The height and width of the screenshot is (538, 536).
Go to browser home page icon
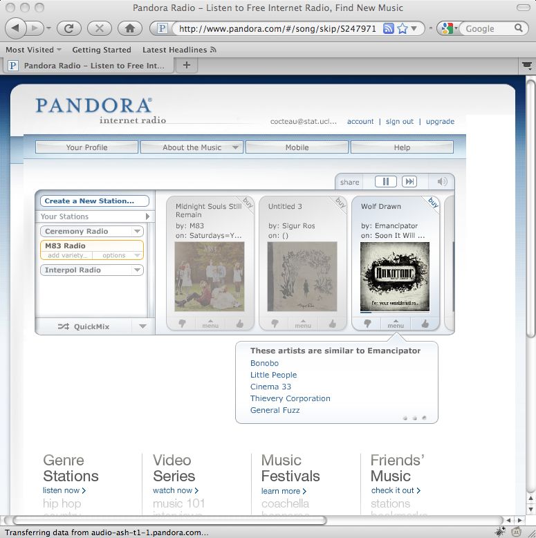(130, 28)
